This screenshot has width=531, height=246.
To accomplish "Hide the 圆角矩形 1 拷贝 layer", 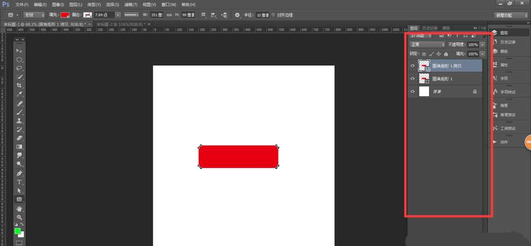I will (x=413, y=66).
